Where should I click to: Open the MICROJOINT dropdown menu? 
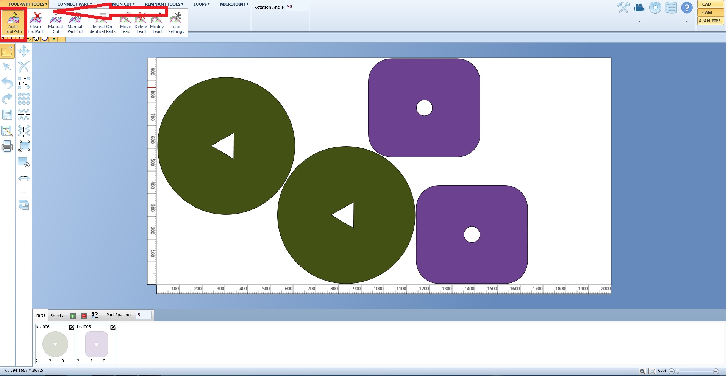pos(234,4)
